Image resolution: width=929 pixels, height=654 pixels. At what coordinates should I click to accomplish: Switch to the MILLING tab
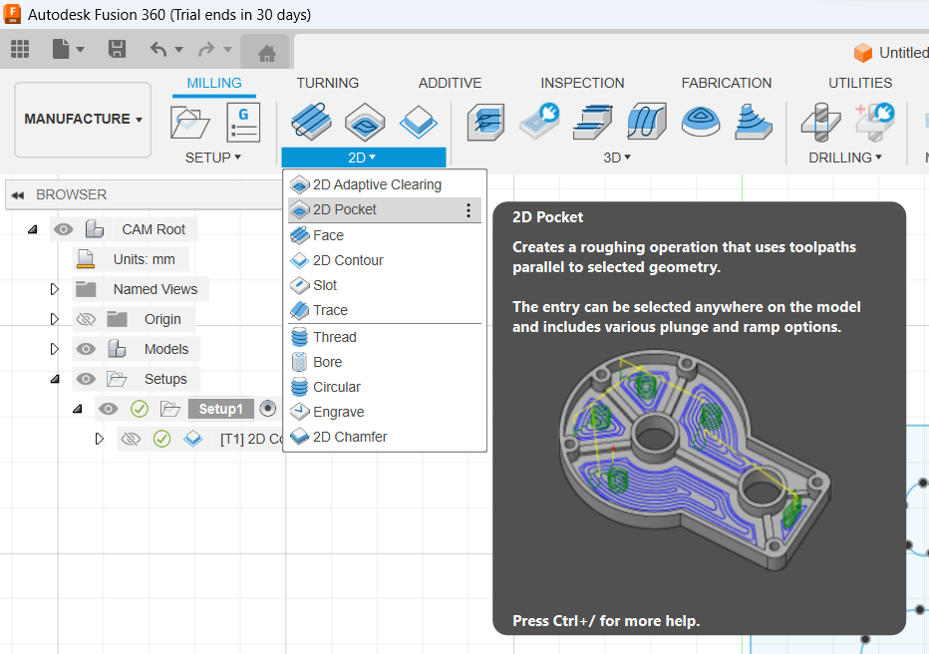click(x=214, y=83)
